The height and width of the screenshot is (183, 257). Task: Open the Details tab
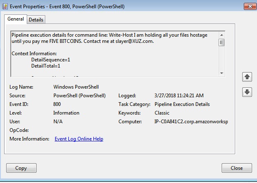pos(36,20)
